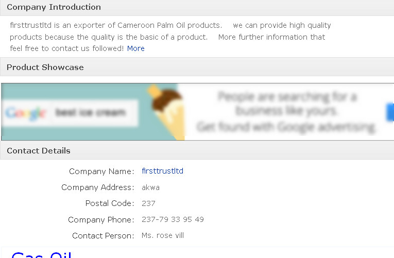The height and width of the screenshot is (258, 394).
Task: Click the postal code value 237
Action: [x=148, y=203]
